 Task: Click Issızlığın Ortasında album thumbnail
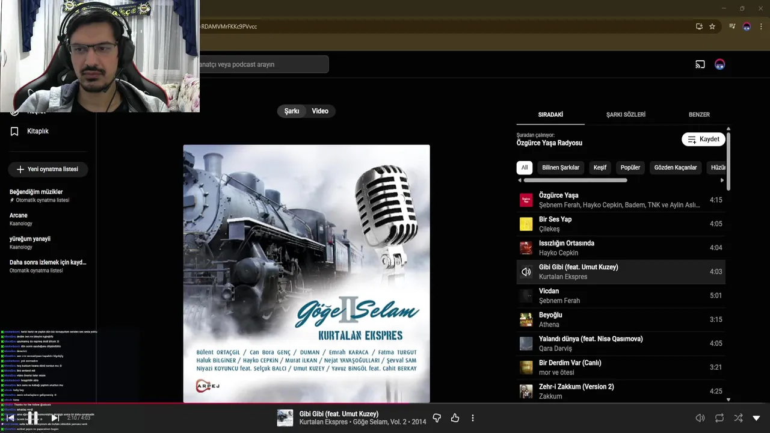526,248
